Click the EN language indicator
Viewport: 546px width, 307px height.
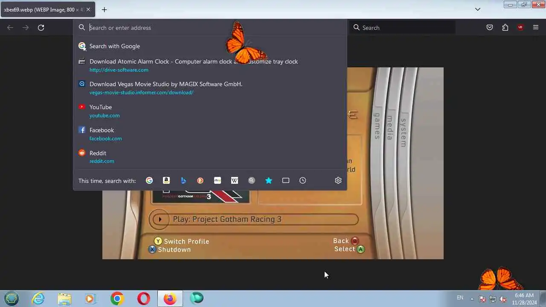[x=460, y=298]
